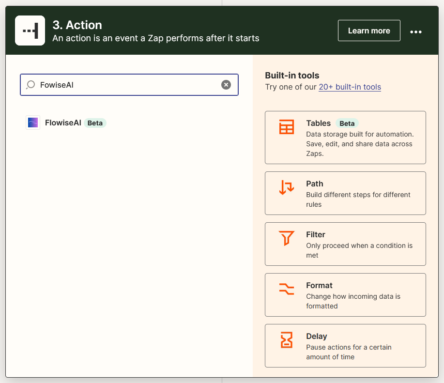Viewport: 444px width, 383px height.
Task: Click the Tables grid icon
Action: point(287,127)
